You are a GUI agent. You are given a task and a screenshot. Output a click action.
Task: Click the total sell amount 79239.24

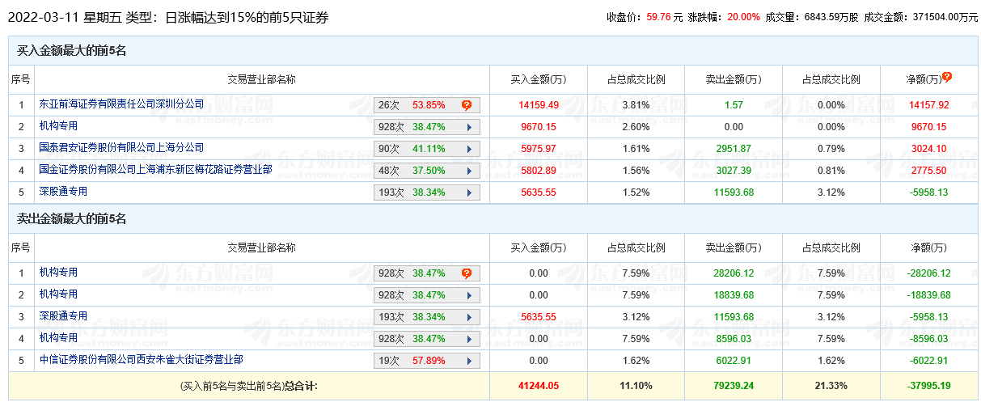(x=734, y=386)
